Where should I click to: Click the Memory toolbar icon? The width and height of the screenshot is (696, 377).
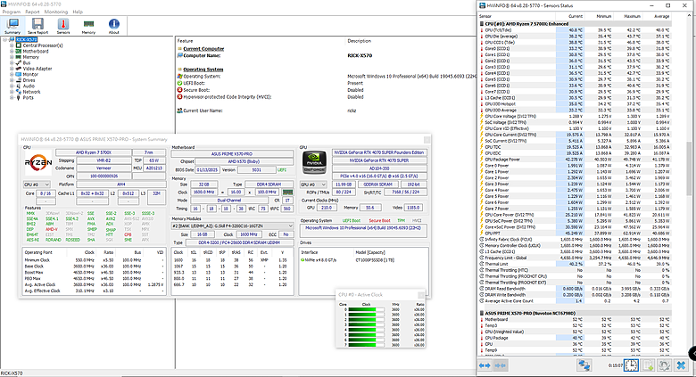point(88,26)
